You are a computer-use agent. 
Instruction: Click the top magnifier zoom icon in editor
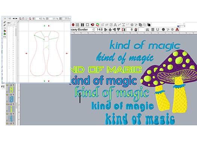5,22
